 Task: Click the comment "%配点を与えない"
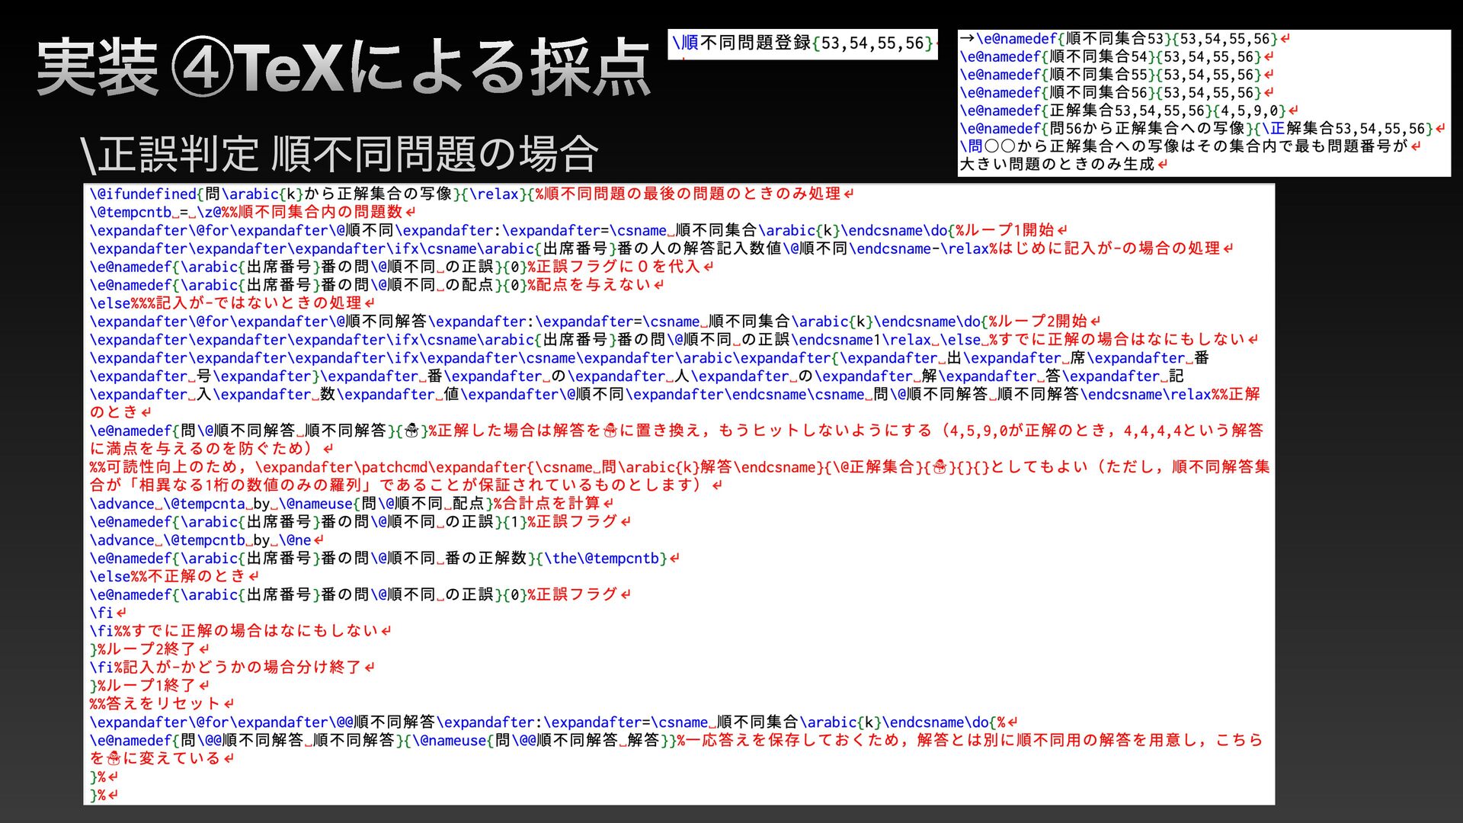pyautogui.click(x=595, y=285)
